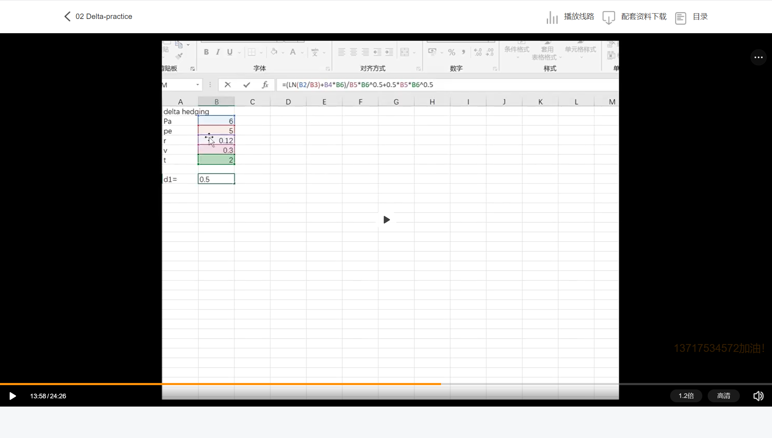
Task: Open the 目录 catalog icon
Action: (681, 18)
